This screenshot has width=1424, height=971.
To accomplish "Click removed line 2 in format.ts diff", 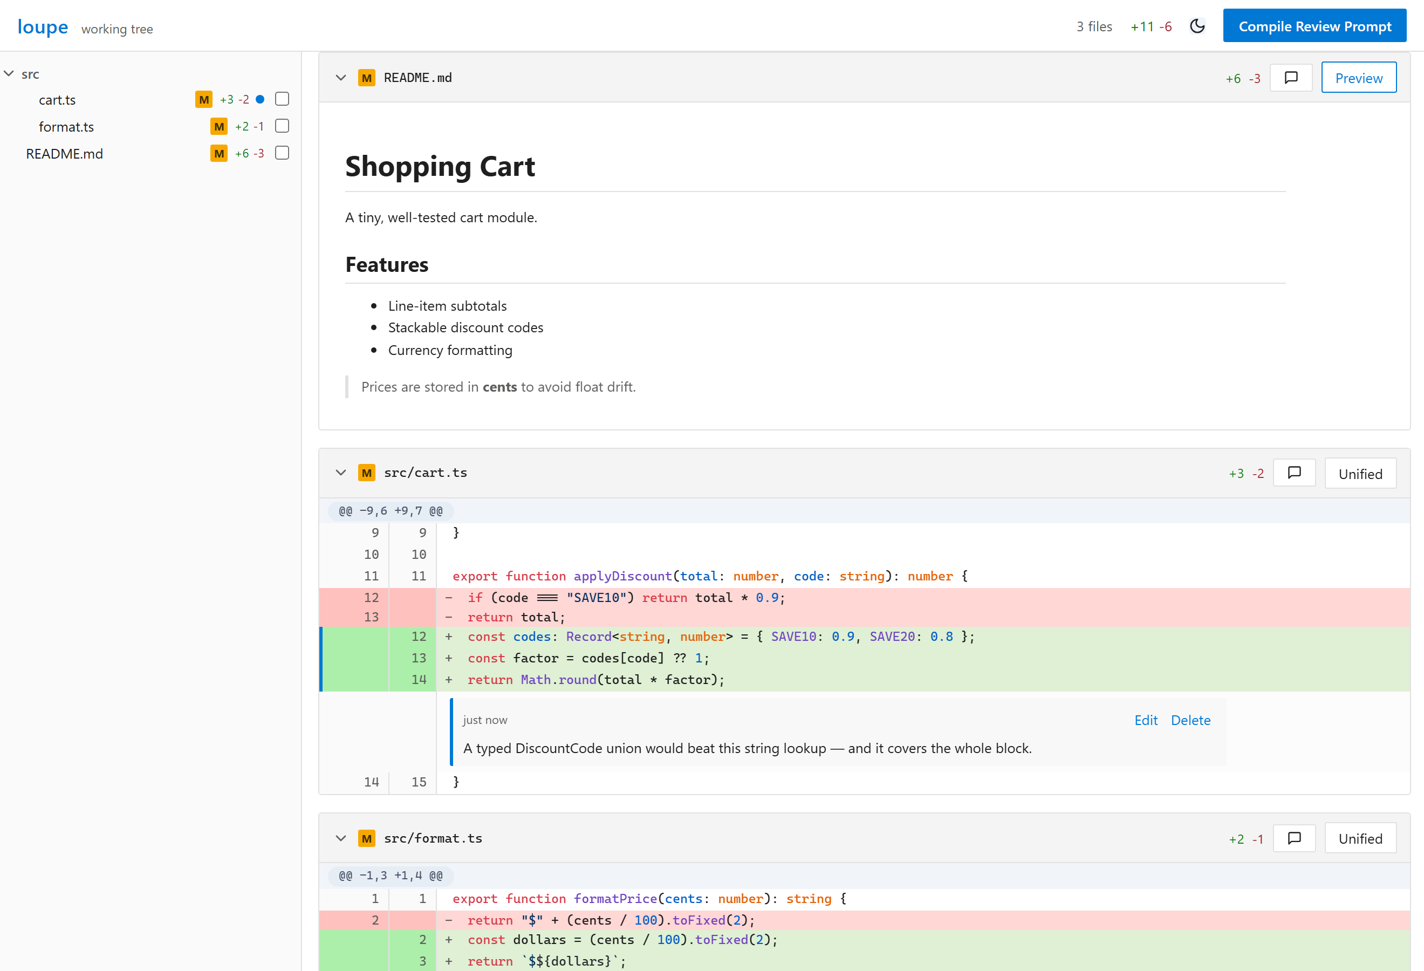I will click(x=865, y=920).
